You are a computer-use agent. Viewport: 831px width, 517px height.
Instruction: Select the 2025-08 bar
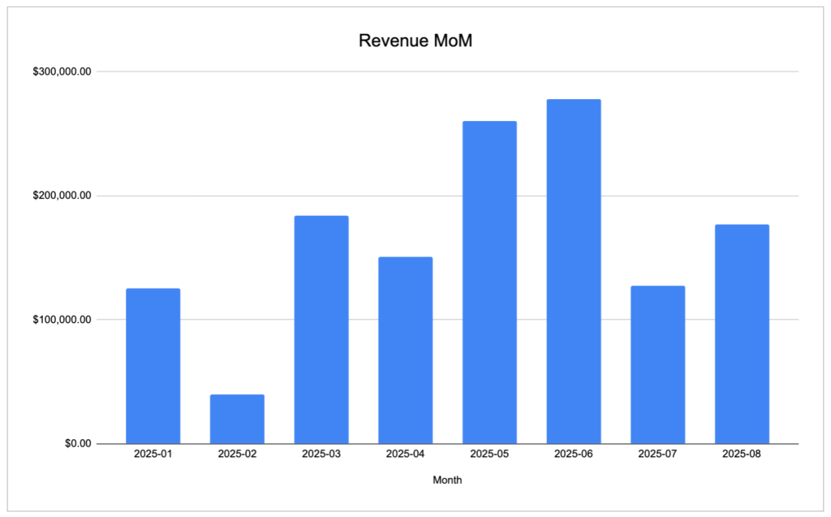point(742,334)
